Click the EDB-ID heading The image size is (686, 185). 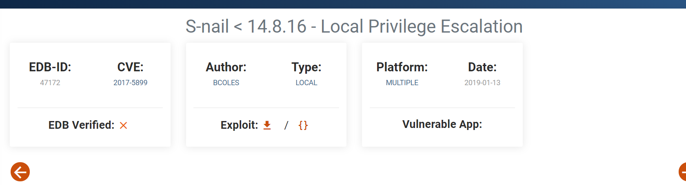50,67
